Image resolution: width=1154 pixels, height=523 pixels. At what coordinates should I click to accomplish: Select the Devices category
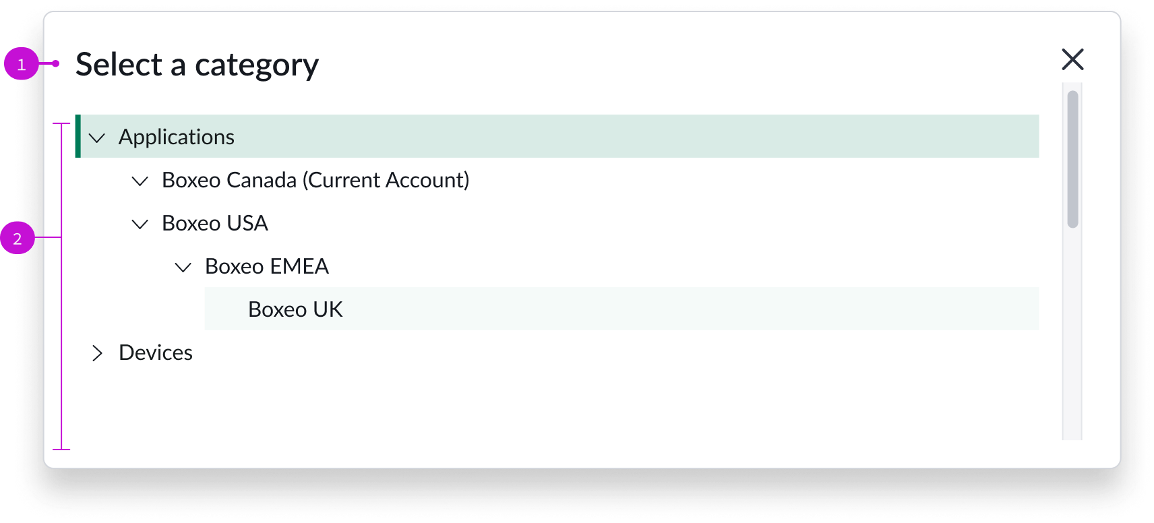pos(155,352)
